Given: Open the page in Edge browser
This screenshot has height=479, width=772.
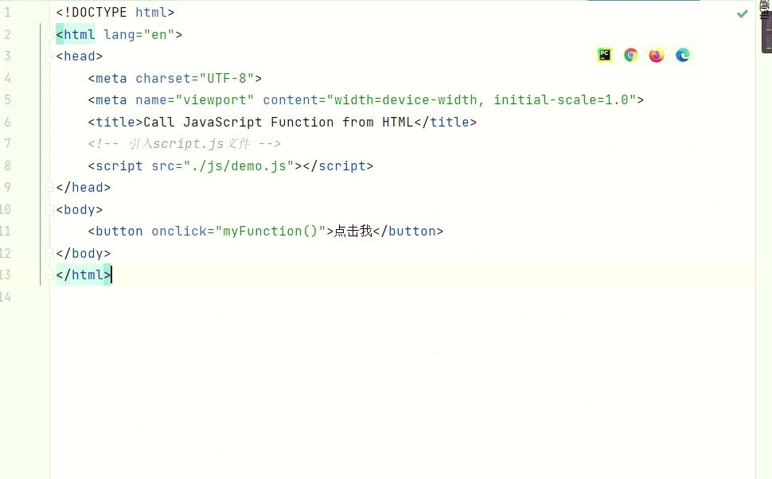Looking at the screenshot, I should point(682,55).
